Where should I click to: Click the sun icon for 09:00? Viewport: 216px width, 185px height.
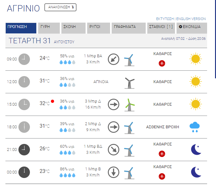coord(195,59)
